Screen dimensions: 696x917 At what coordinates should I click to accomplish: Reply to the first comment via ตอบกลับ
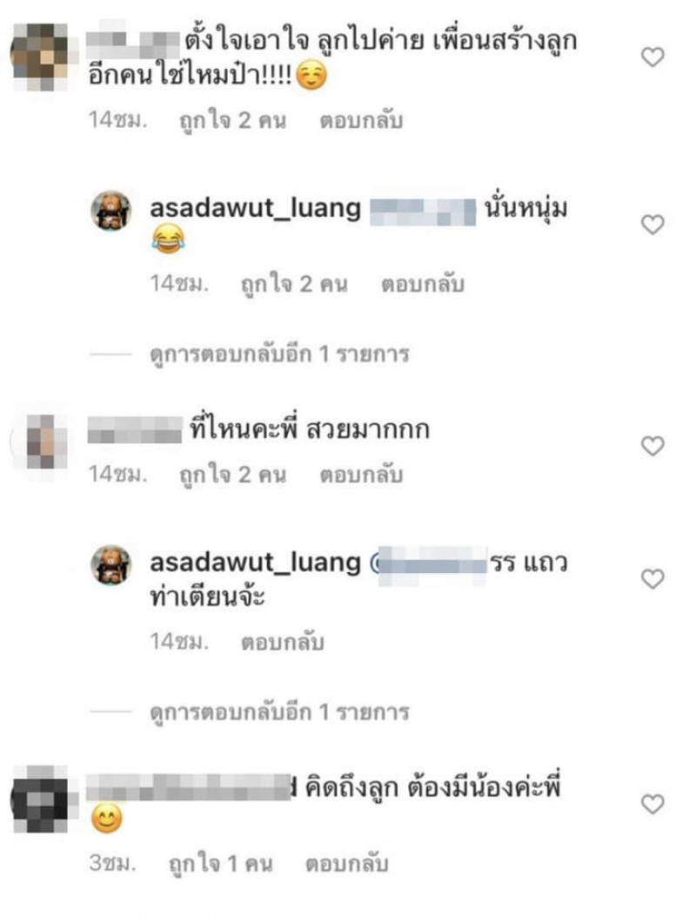[361, 120]
